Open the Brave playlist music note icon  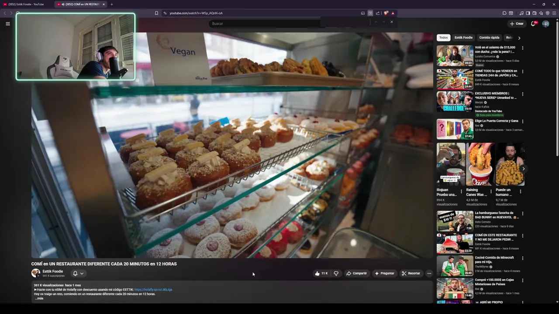click(x=521, y=13)
